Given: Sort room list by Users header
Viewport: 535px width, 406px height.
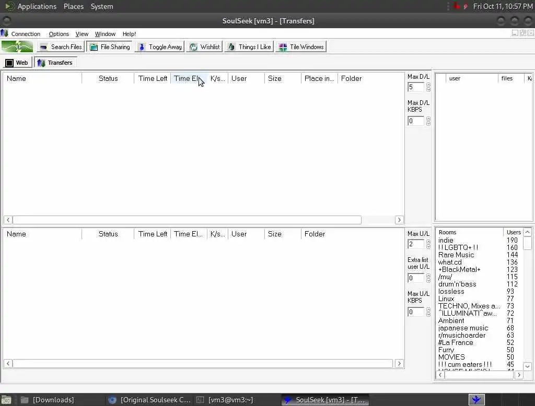Looking at the screenshot, I should coord(514,232).
